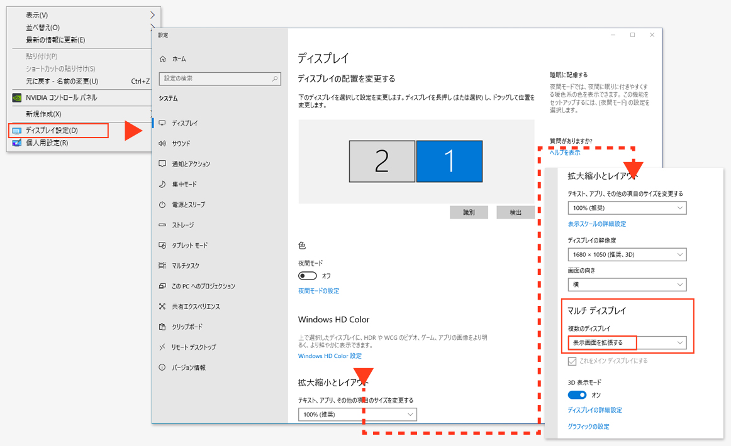This screenshot has width=731, height=446.
Task: Click the 個人用設定 icon in context menu
Action: coord(17,143)
